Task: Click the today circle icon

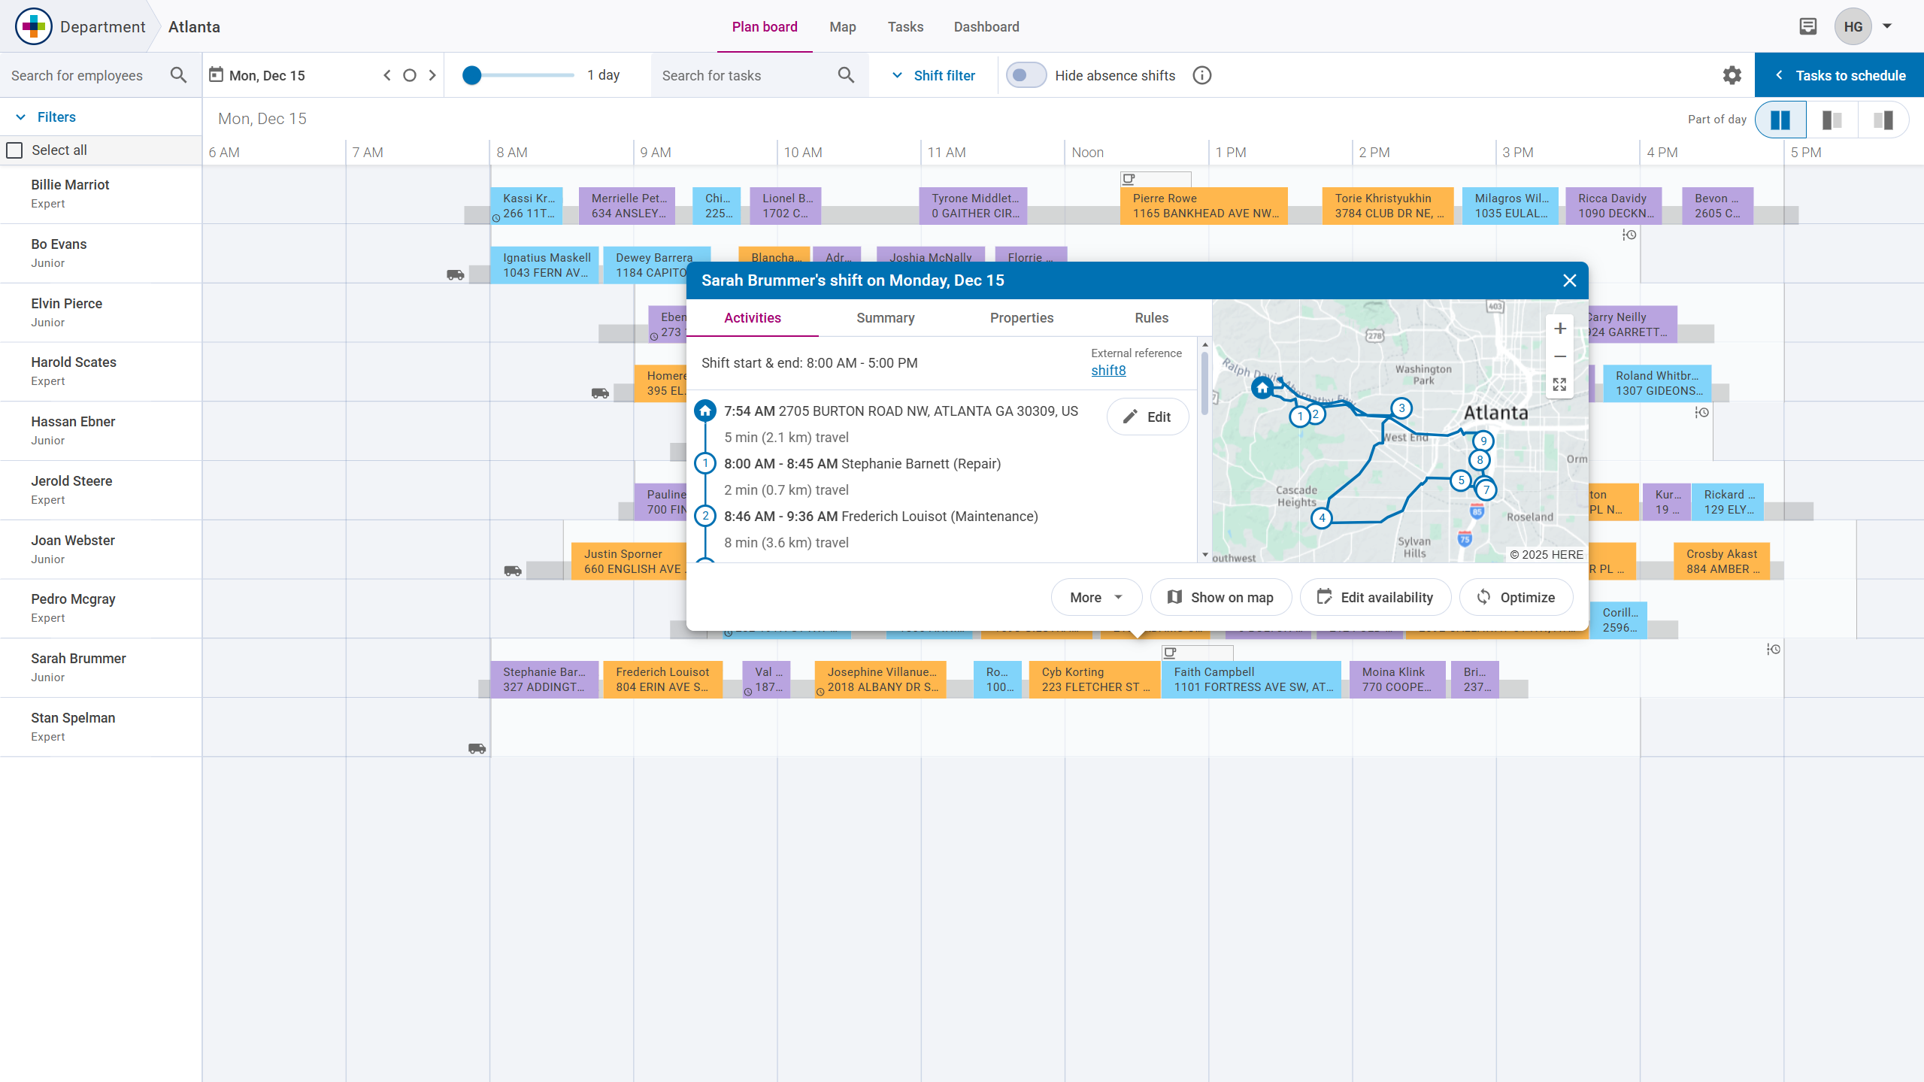Action: tap(410, 75)
